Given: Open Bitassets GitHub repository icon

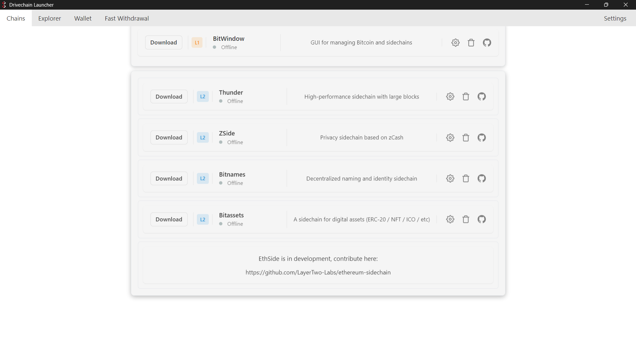Looking at the screenshot, I should [x=482, y=219].
